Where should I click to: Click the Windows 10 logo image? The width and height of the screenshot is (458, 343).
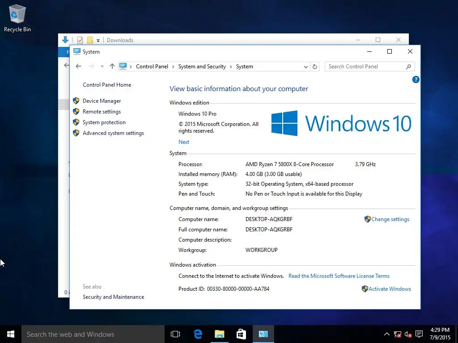pyautogui.click(x=341, y=123)
